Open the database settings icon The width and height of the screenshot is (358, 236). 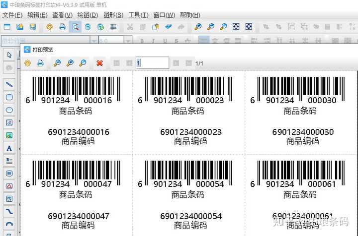[x=88, y=27]
